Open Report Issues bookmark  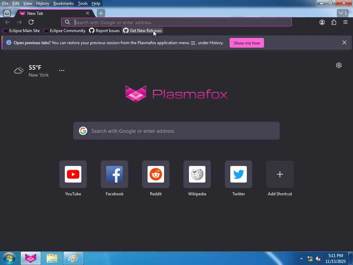pos(104,31)
